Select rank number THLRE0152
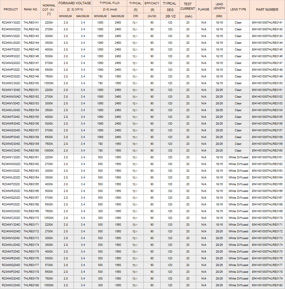 pos(31,96)
